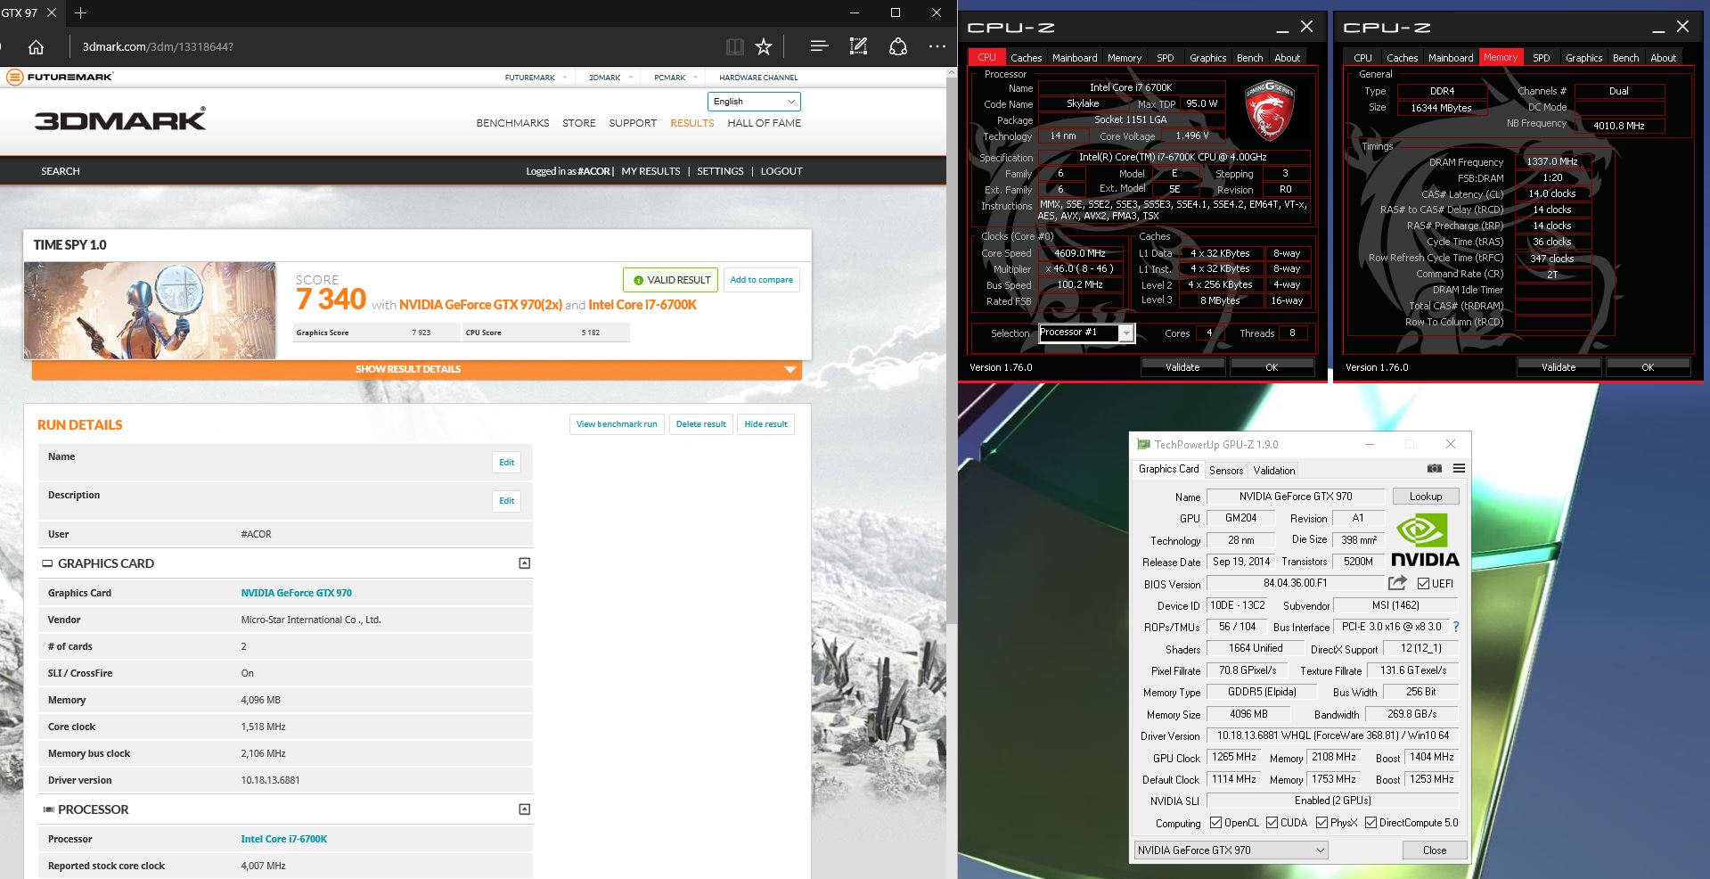The width and height of the screenshot is (1710, 879).
Task: Click Logout link
Action: pos(781,171)
